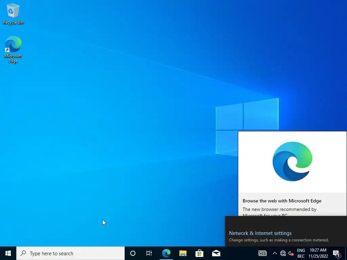The height and width of the screenshot is (260, 347).
Task: Click the muted speaker volume icon
Action: pyautogui.click(x=291, y=253)
